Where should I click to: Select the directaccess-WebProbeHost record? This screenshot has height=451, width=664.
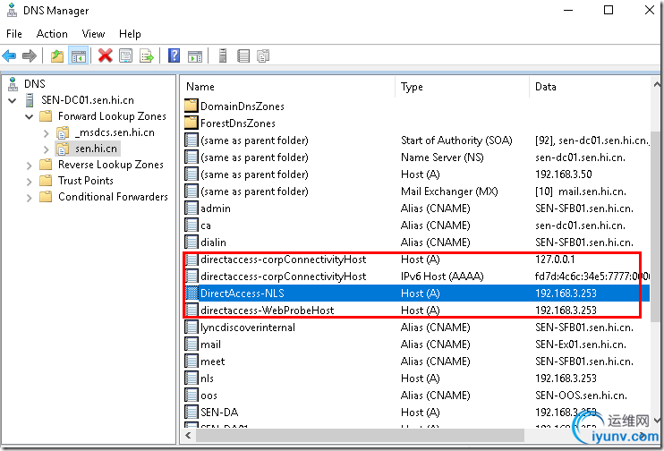tap(417, 310)
